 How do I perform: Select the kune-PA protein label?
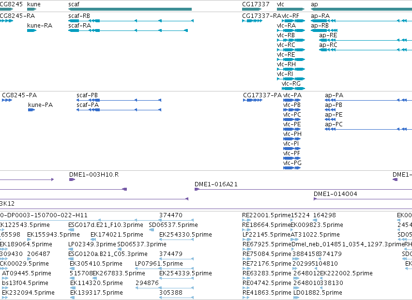(x=41, y=105)
